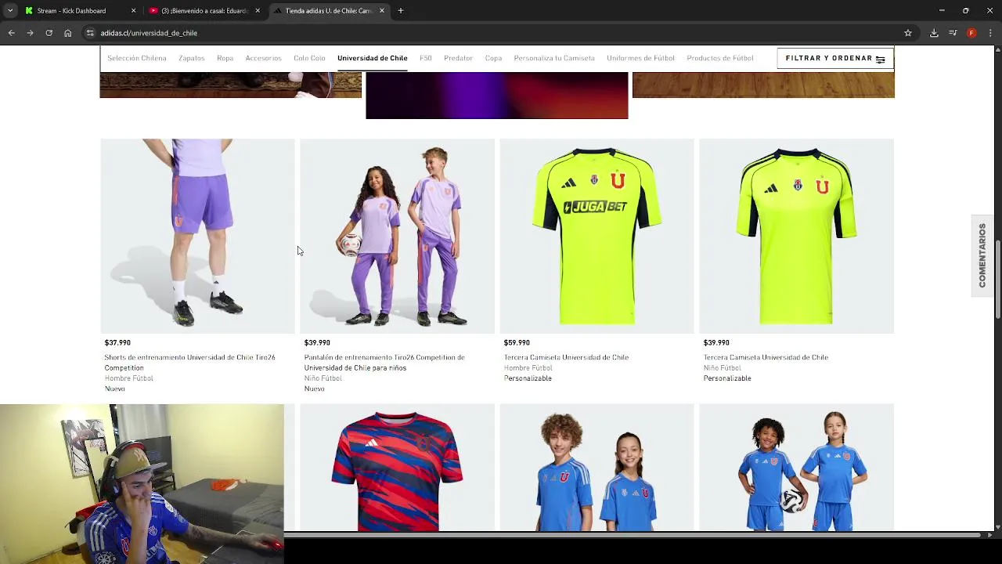Image resolution: width=1002 pixels, height=564 pixels.
Task: Open Accesorios category
Action: tap(264, 58)
